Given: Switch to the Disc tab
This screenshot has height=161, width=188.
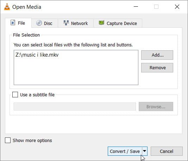Looking at the screenshot, I should 45,23.
